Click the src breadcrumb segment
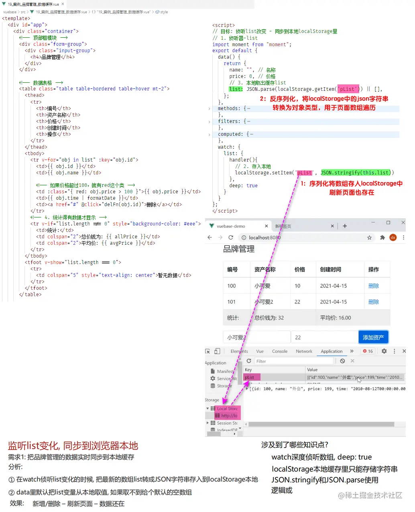The width and height of the screenshot is (415, 512). 23,12
